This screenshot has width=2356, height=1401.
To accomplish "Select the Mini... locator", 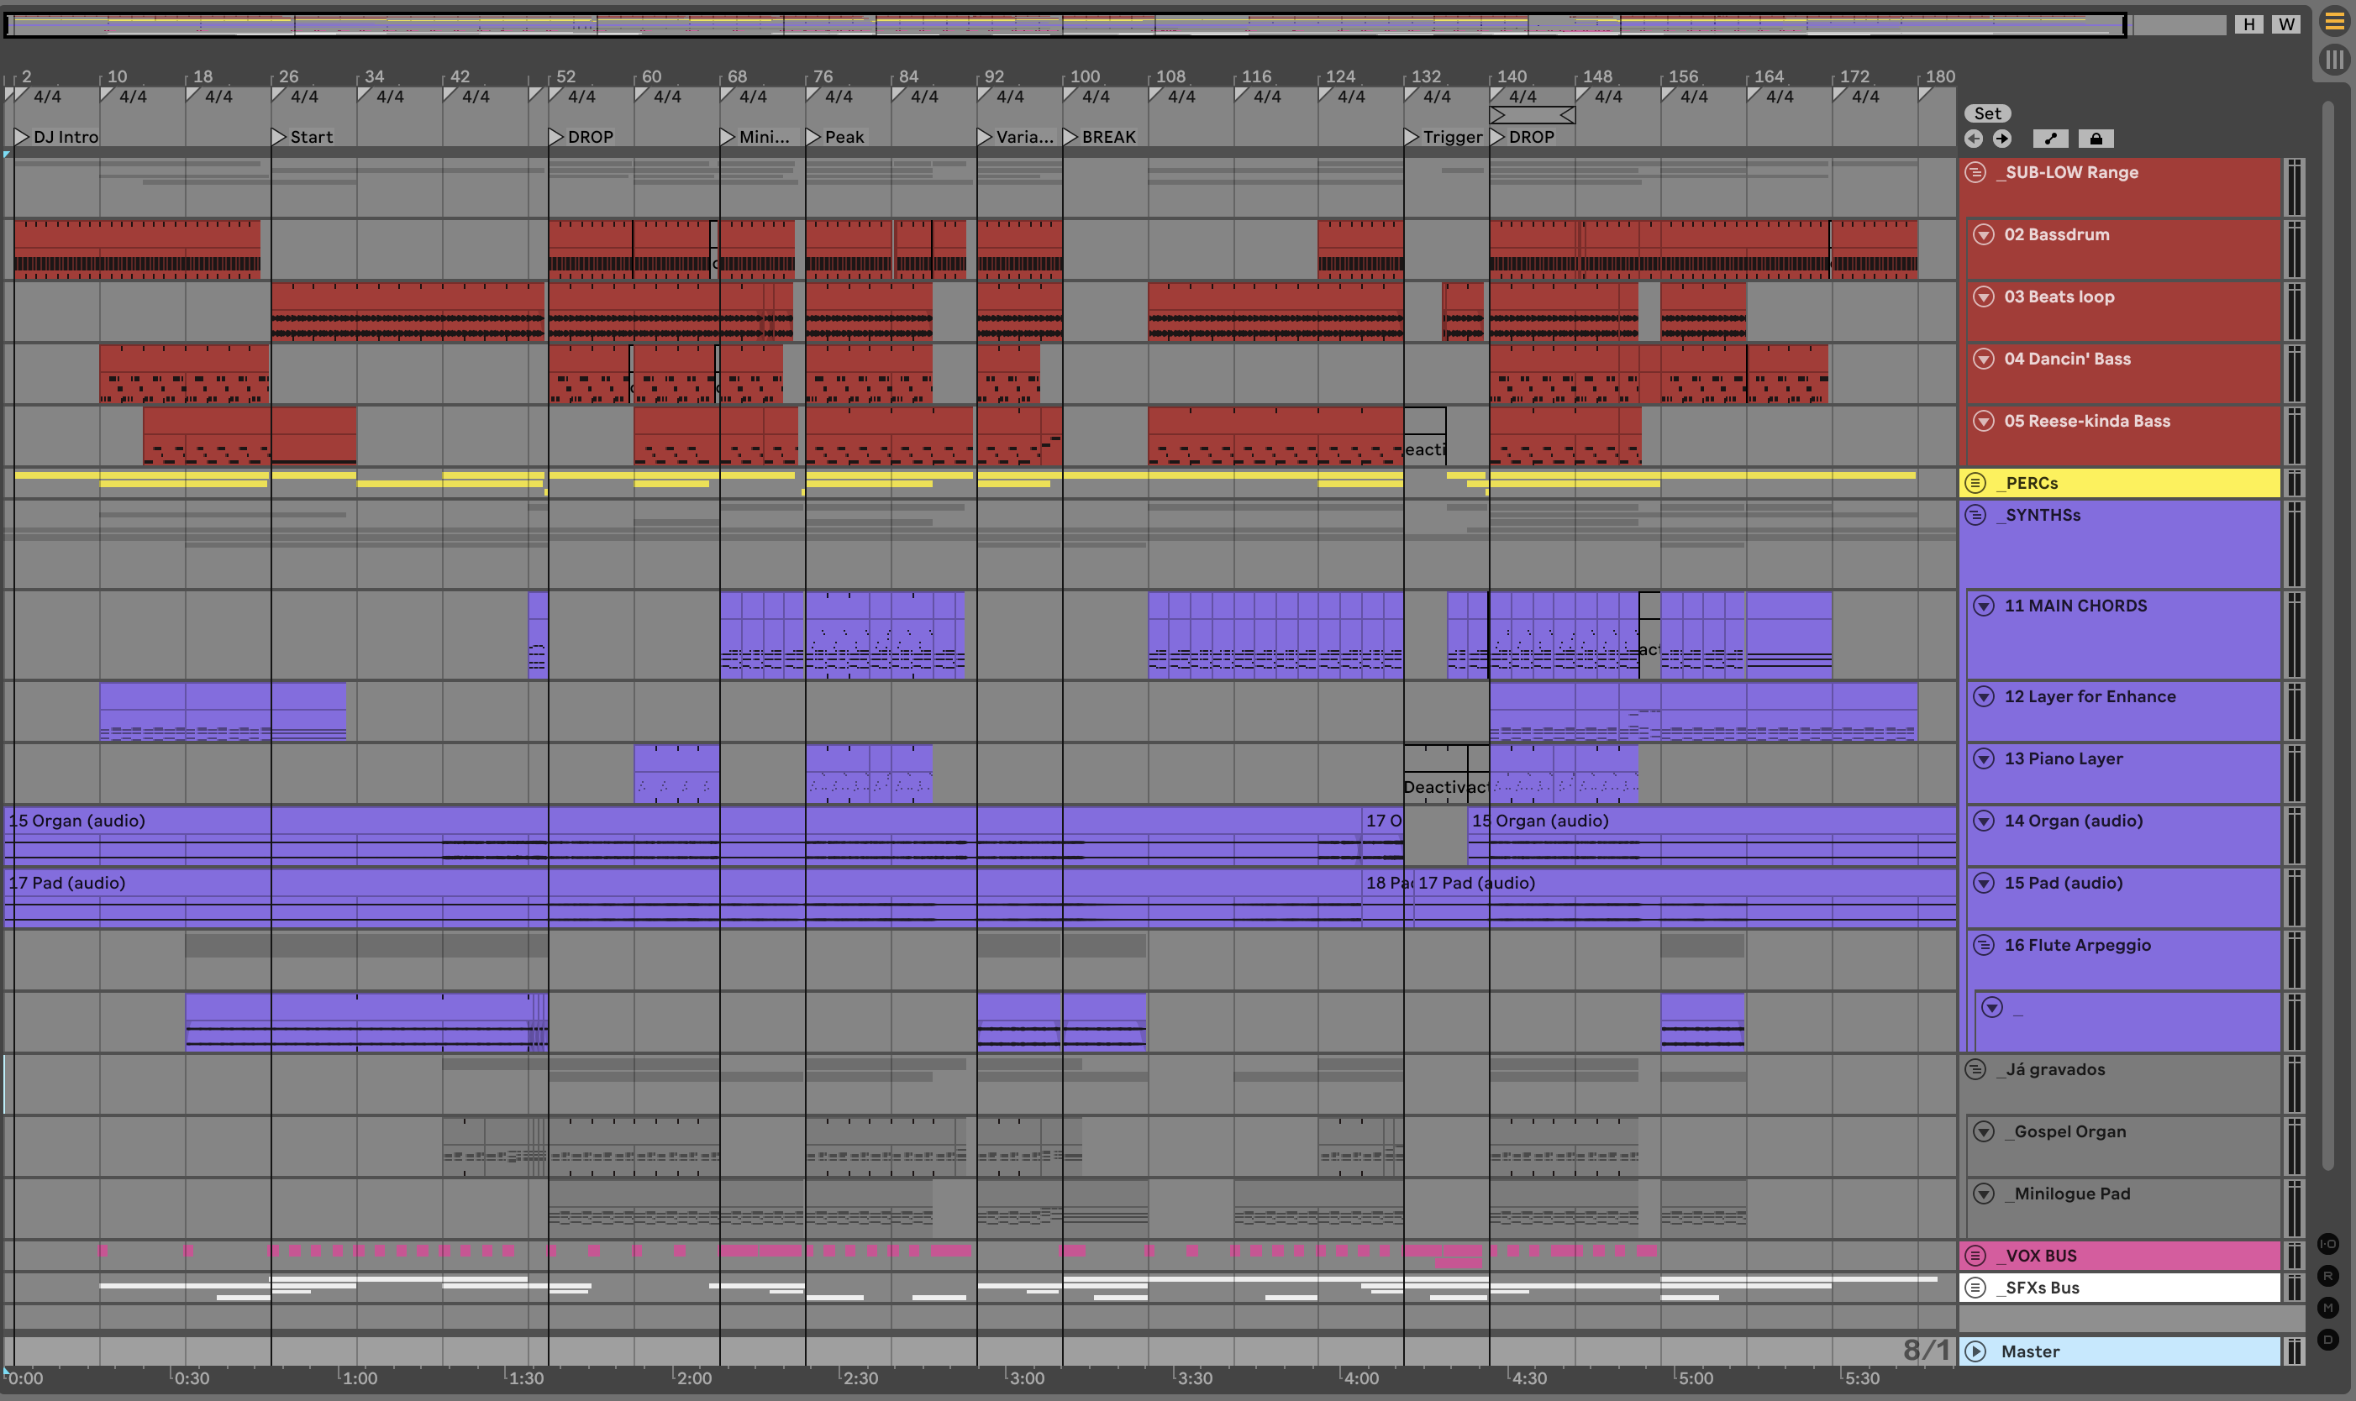I will [x=755, y=137].
